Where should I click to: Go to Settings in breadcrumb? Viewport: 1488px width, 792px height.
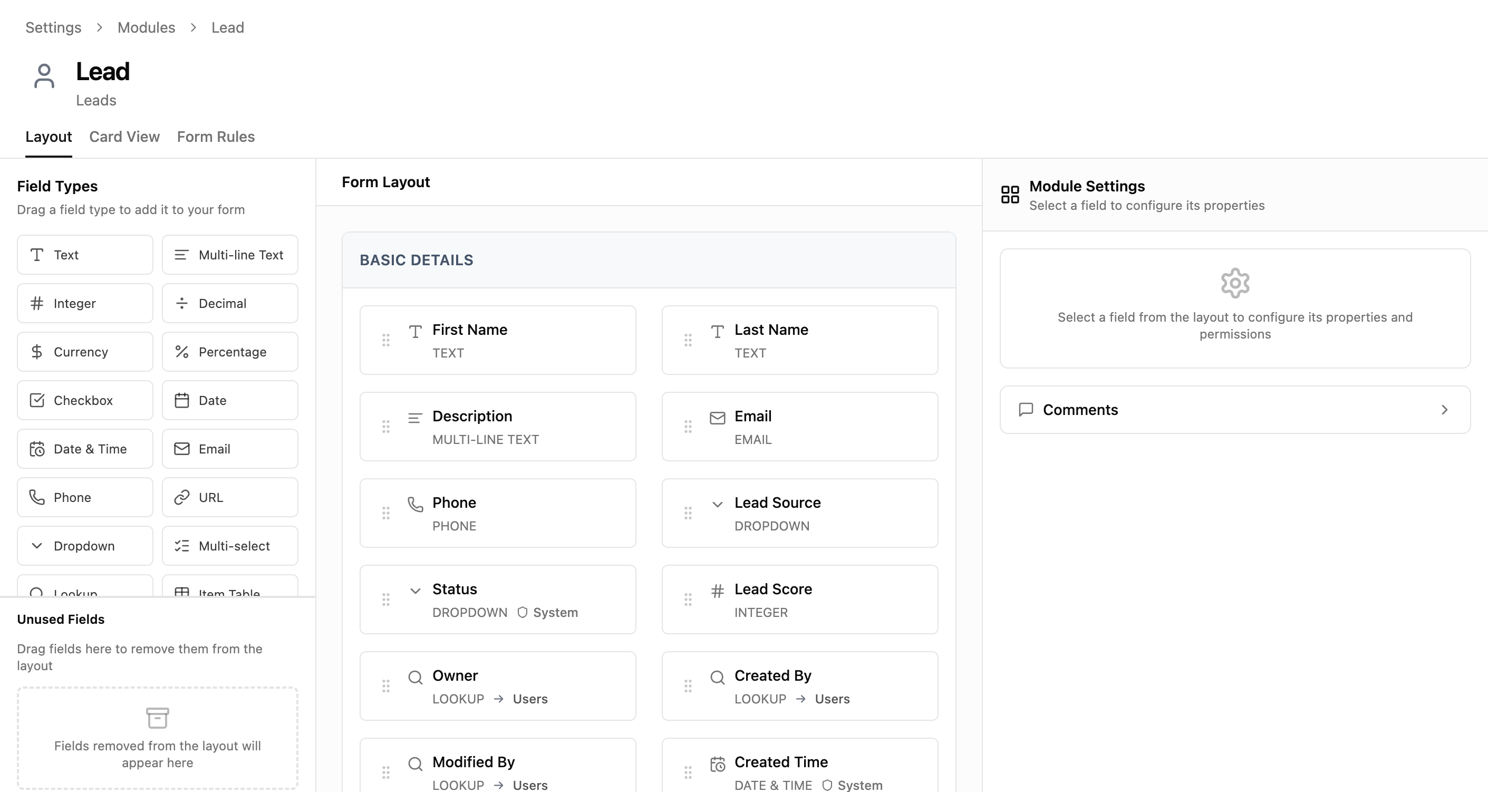(53, 28)
